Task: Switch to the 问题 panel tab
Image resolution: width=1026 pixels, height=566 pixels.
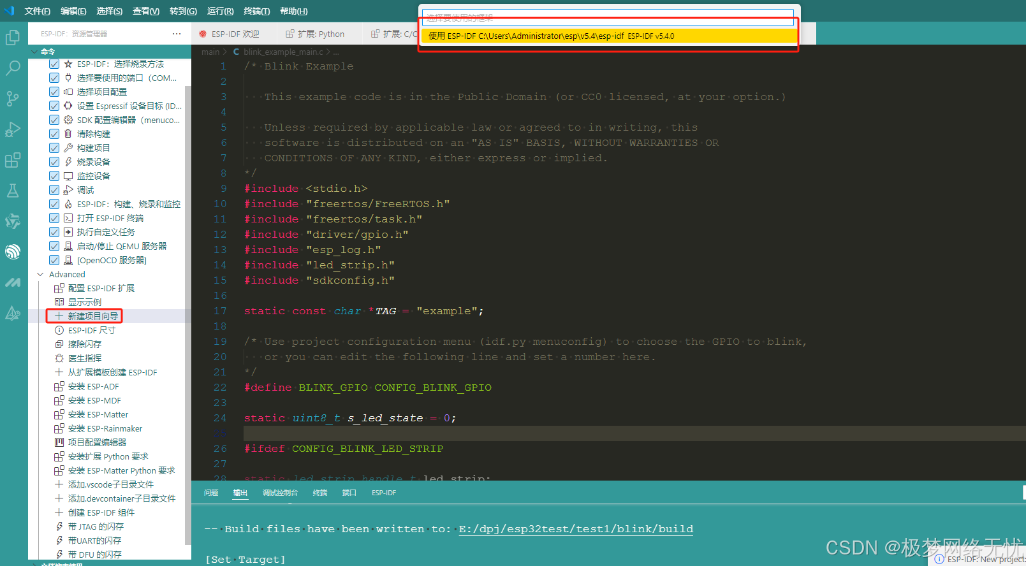Action: [211, 493]
